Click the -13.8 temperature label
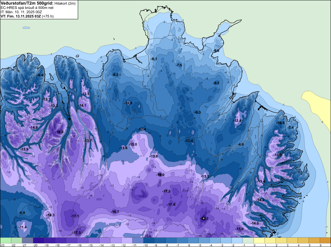 (277, 155)
